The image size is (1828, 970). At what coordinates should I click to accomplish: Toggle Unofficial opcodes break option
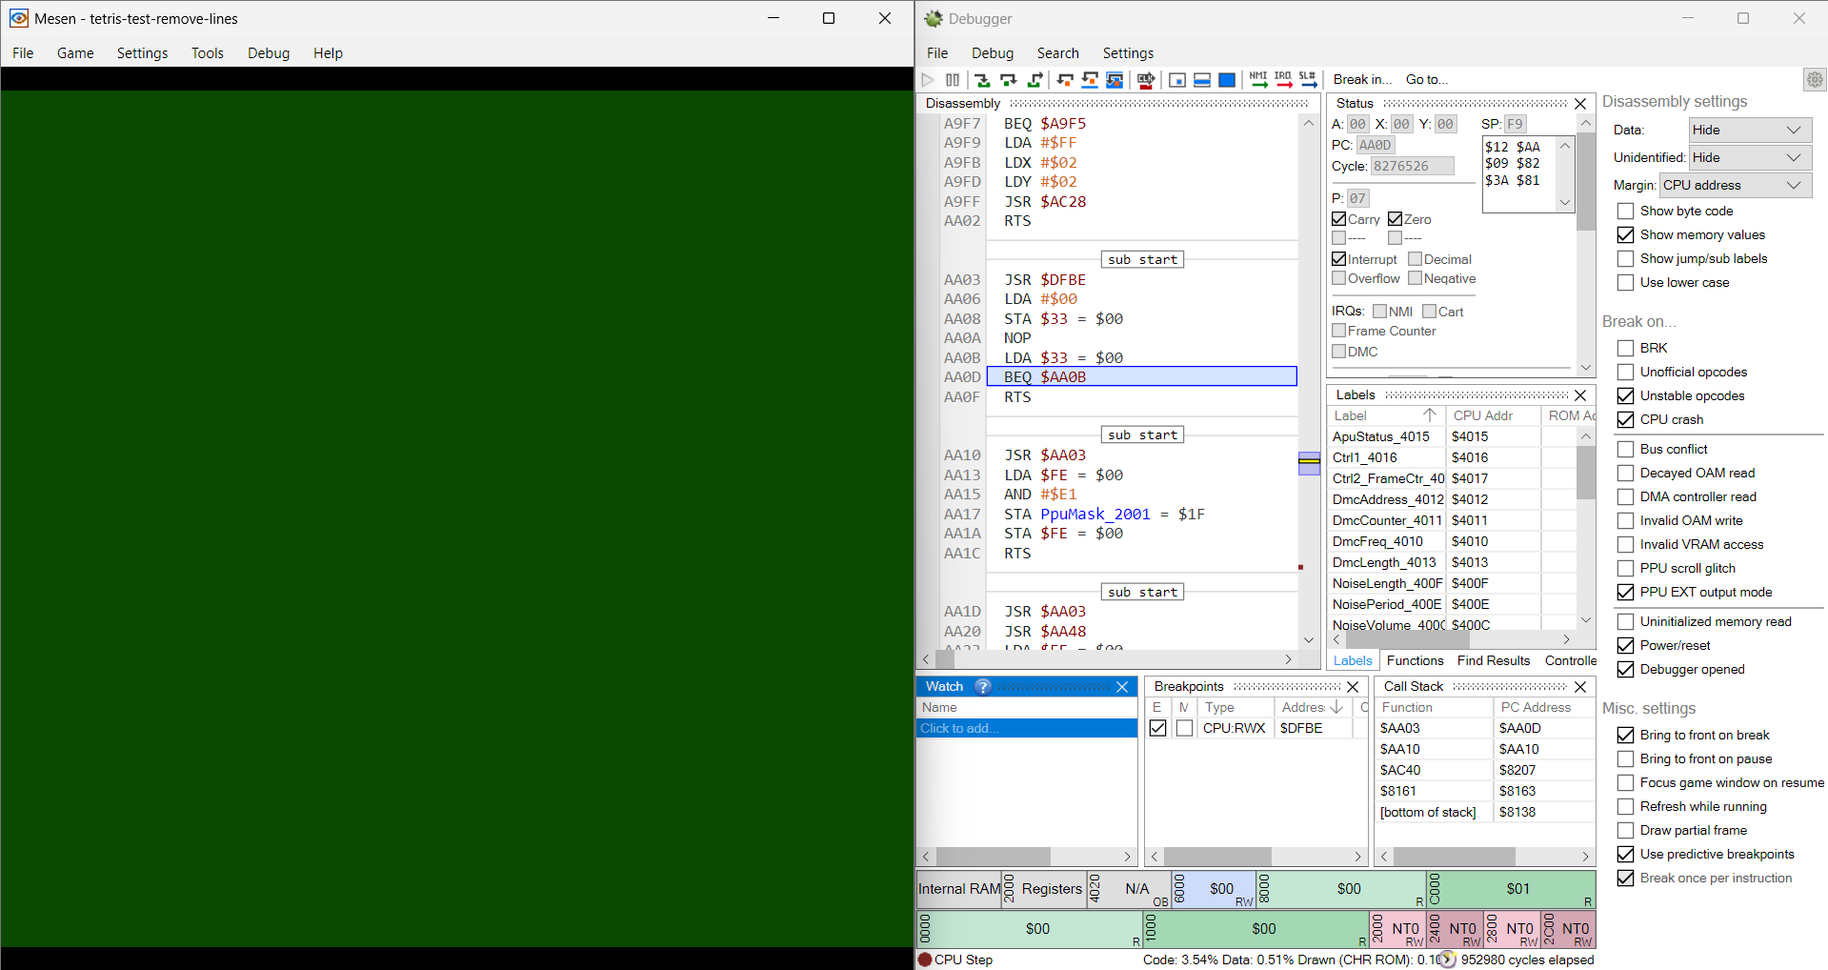(x=1626, y=372)
